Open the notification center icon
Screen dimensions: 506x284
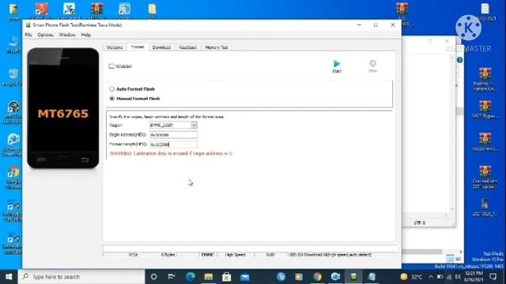(x=493, y=277)
